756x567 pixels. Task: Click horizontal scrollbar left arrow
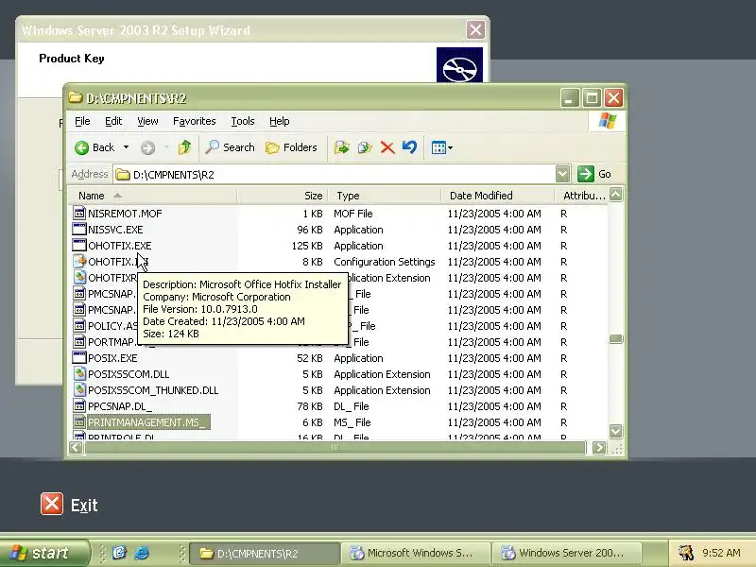[x=76, y=447]
